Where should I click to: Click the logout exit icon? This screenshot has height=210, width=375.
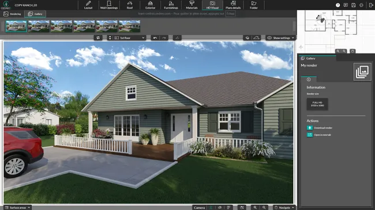coord(371,5)
